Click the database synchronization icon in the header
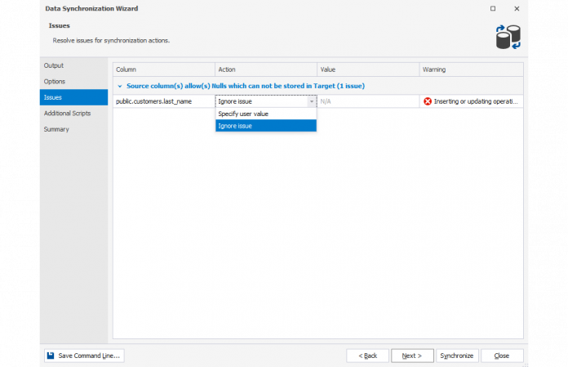The height and width of the screenshot is (367, 568). [x=508, y=36]
